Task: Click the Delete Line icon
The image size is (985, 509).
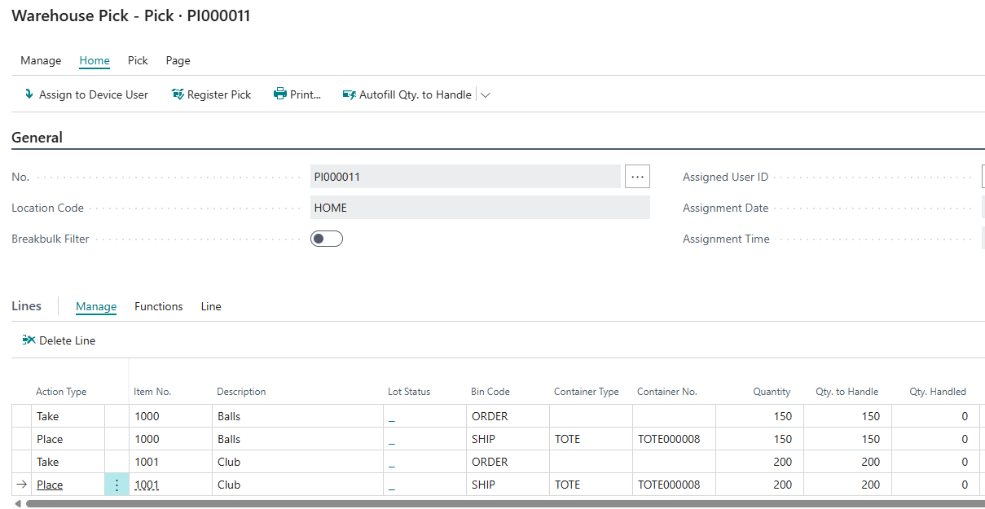Action: (29, 340)
